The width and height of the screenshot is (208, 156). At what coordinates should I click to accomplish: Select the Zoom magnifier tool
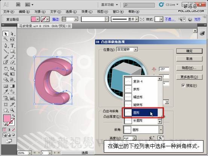click(x=12, y=110)
